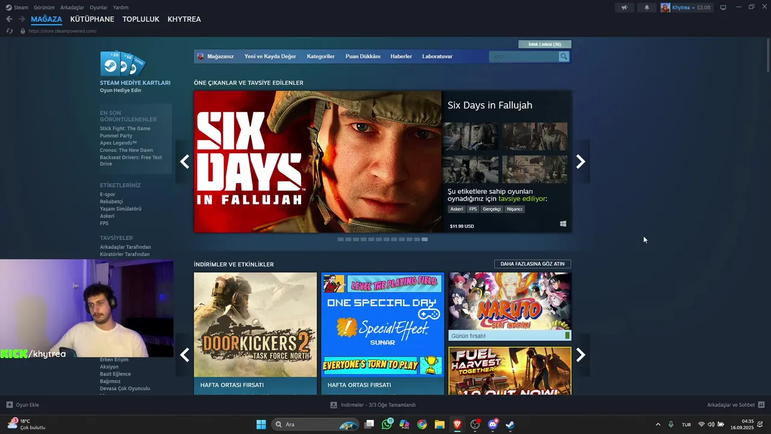
Task: Open Chrome from the taskbar
Action: coord(422,424)
